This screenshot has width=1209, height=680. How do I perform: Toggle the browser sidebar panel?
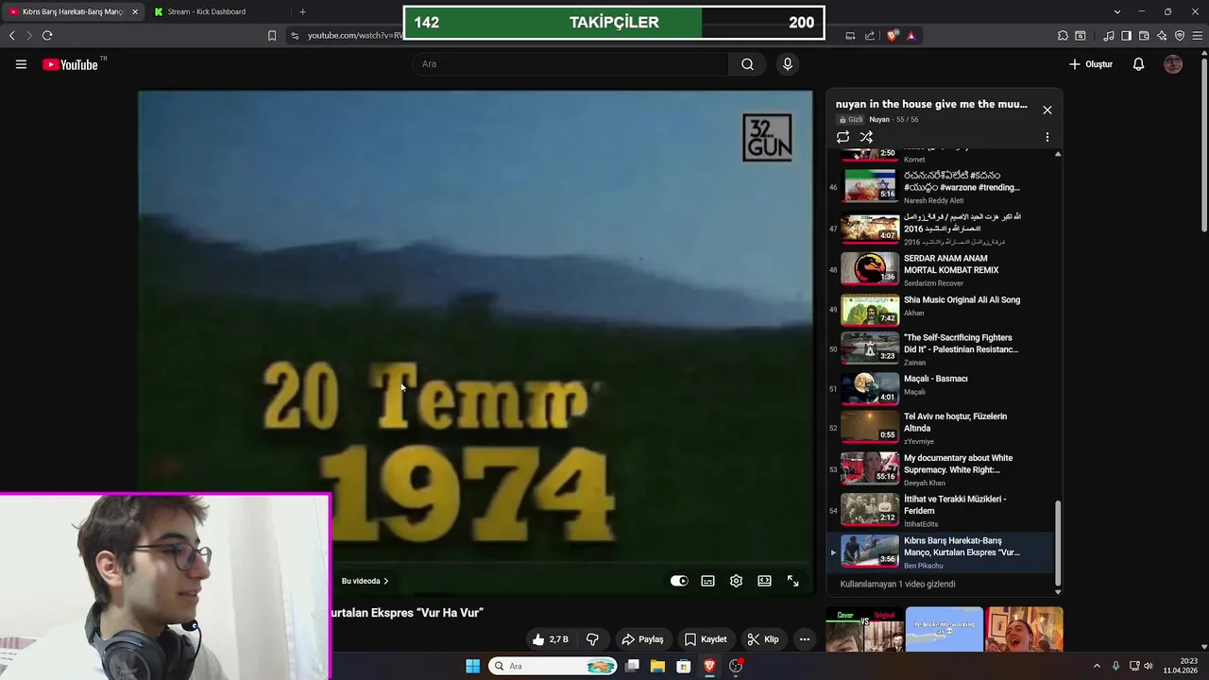coord(1126,36)
